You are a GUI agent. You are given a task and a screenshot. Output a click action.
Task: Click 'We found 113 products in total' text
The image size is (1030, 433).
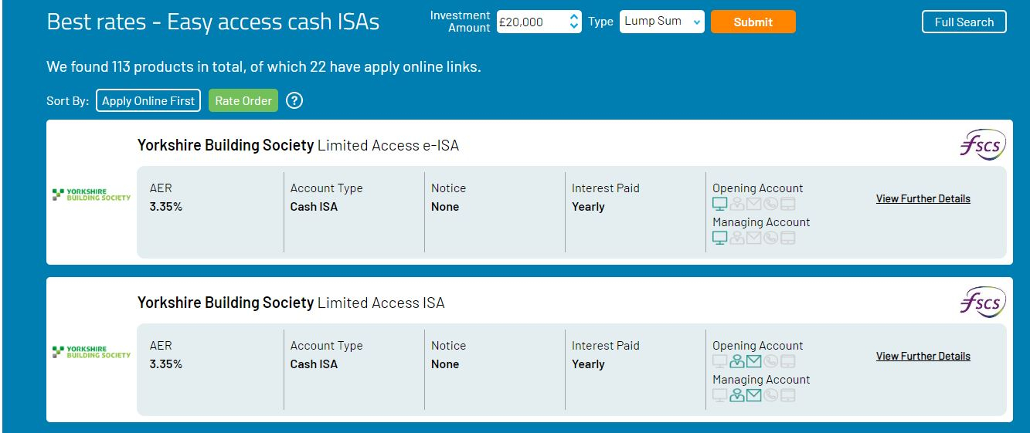coord(145,67)
